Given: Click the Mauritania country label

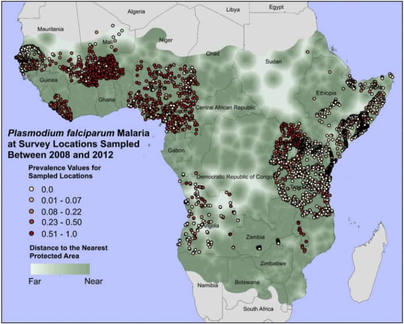Looking at the screenshot, I should point(51,29).
